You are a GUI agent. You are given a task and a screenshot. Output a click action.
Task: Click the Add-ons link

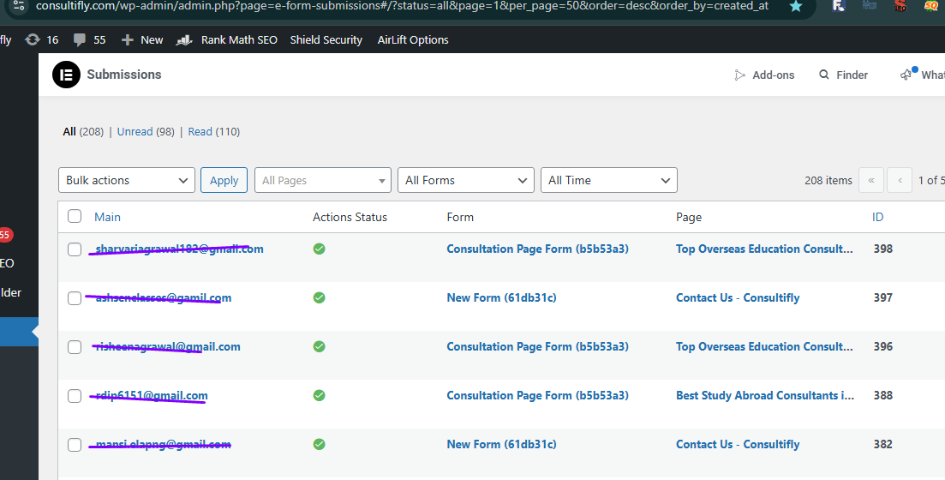(774, 75)
